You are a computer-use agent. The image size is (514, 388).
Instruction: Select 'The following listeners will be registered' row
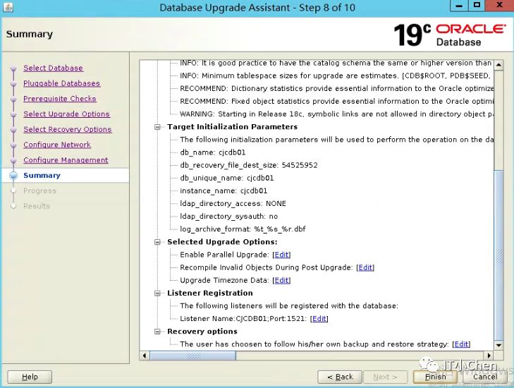pos(289,306)
